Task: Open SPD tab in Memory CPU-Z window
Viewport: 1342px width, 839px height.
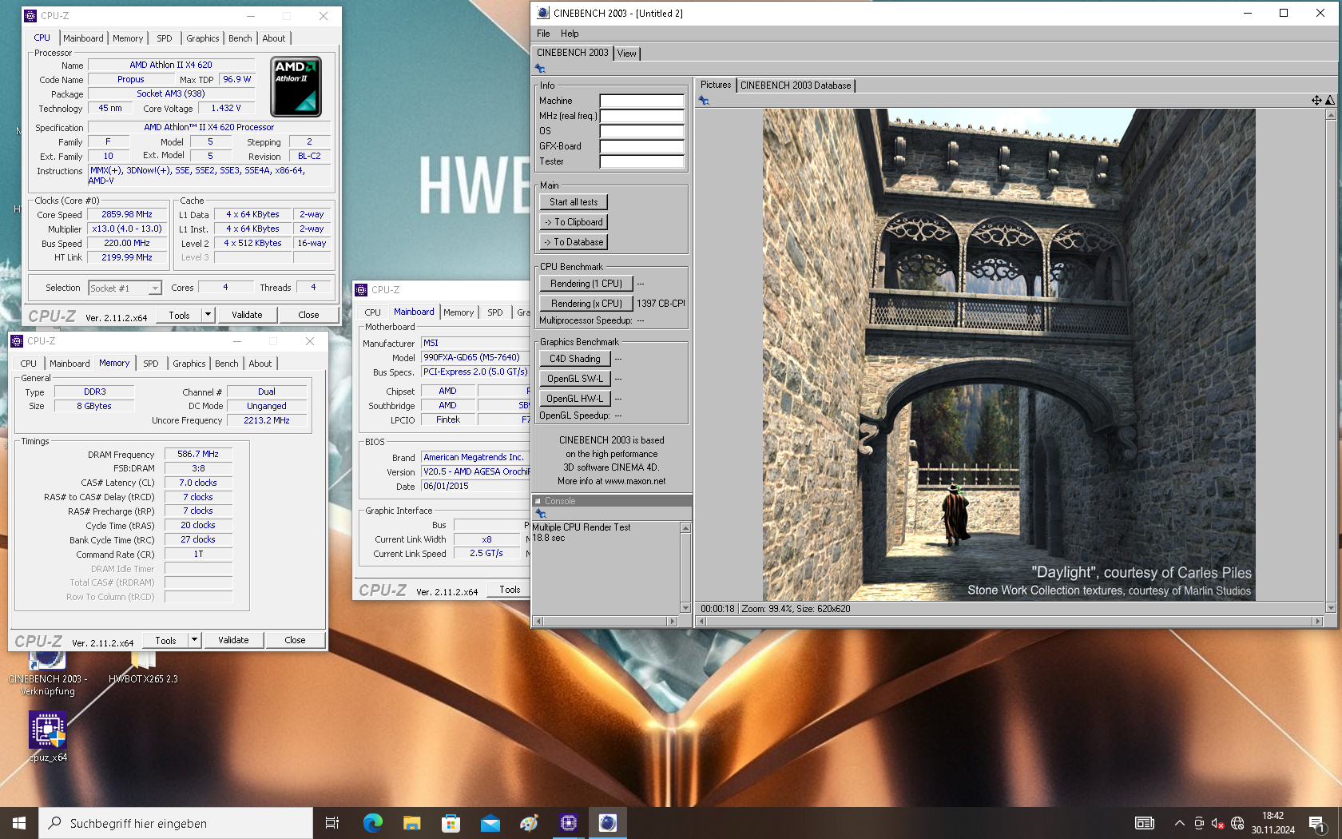Action: pyautogui.click(x=151, y=364)
